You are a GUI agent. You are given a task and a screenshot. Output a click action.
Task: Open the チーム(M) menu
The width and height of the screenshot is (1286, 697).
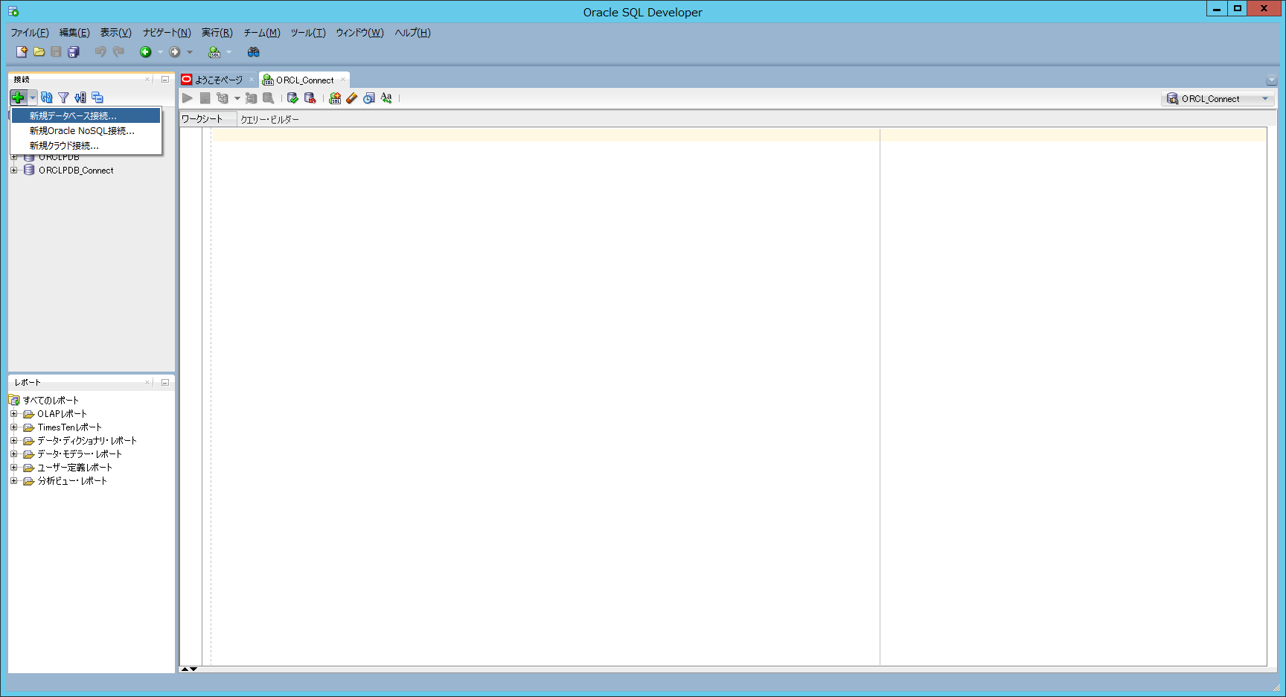(x=262, y=33)
